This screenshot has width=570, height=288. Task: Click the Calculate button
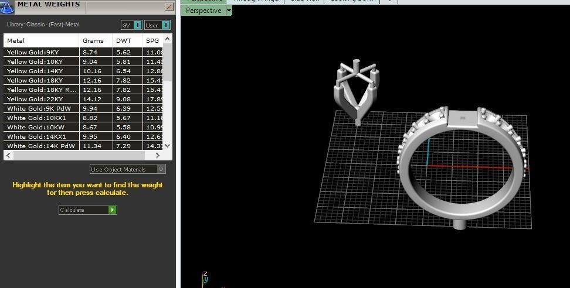[87, 210]
